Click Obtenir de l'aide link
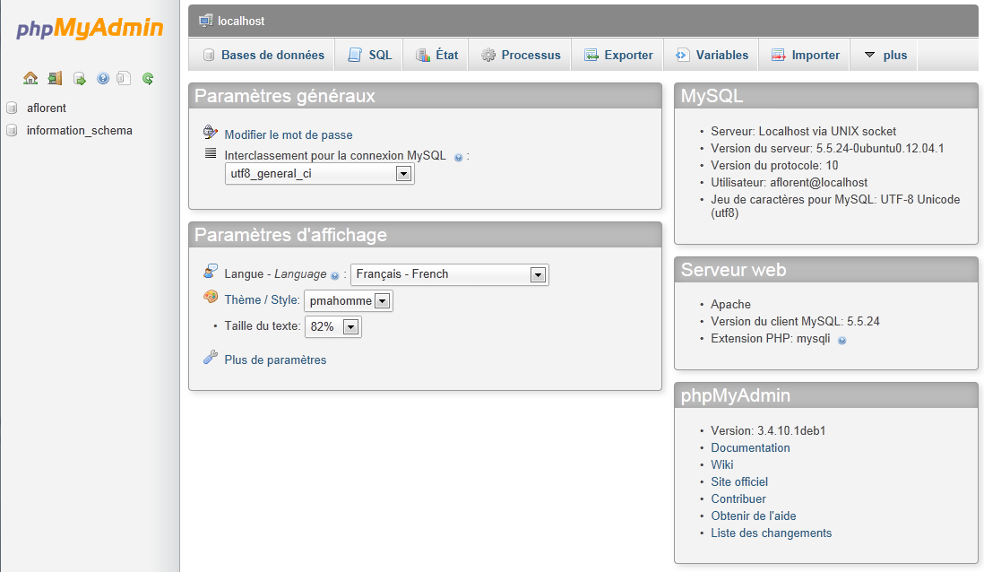Screen dimensions: 984x572 [x=753, y=516]
